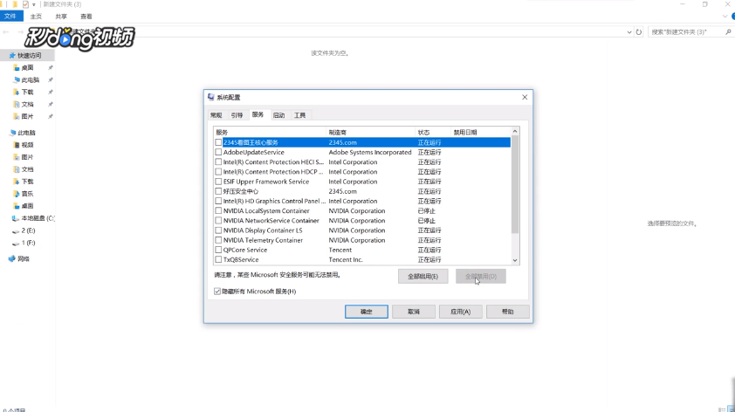
Task: Switch to the 启动 tab
Action: click(279, 115)
